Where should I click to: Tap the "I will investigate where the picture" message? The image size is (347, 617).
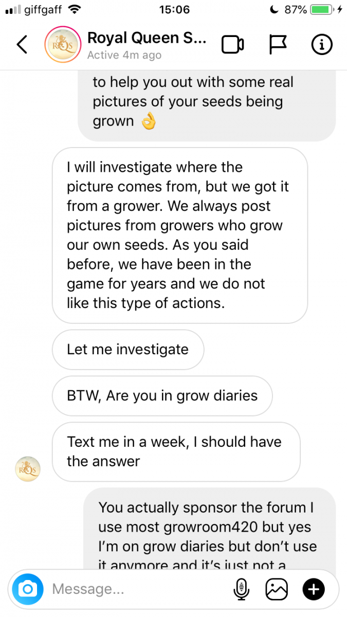tap(179, 235)
